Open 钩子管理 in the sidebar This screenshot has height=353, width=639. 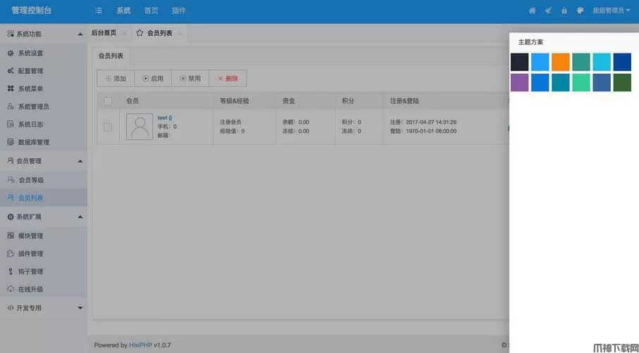click(30, 271)
